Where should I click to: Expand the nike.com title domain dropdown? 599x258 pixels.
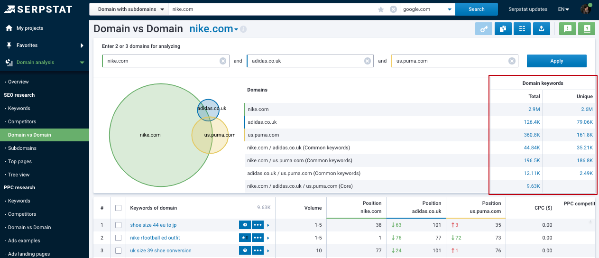236,29
